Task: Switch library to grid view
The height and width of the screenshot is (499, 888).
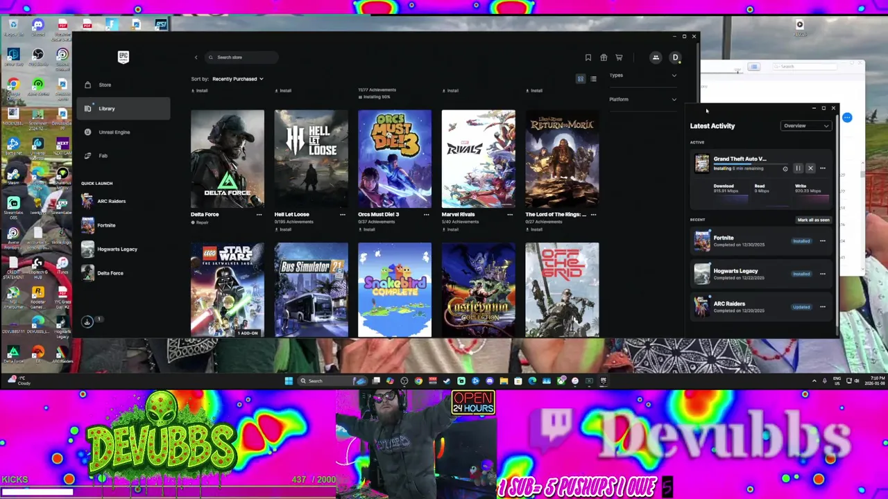Action: (x=581, y=79)
